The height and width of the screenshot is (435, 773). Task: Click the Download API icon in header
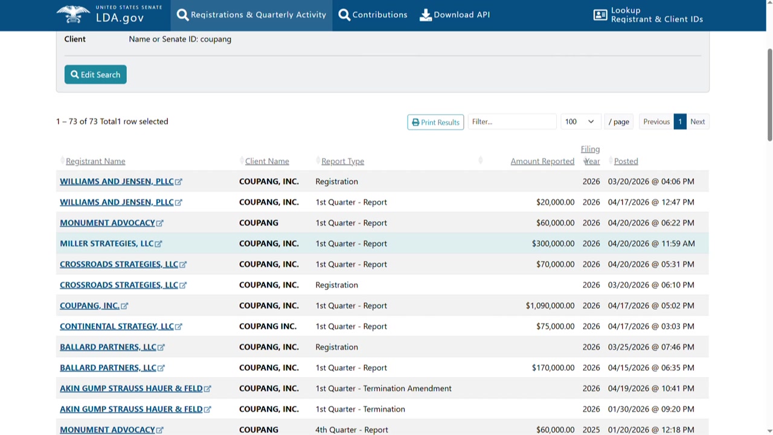(426, 15)
